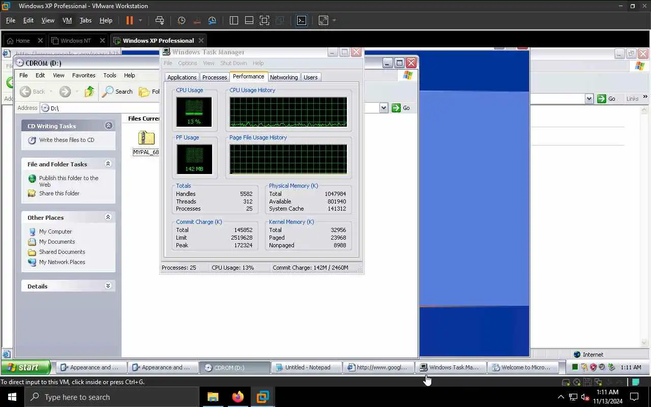The image size is (651, 407).
Task: Open the Favorites menu in CDROM window
Action: pos(83,75)
